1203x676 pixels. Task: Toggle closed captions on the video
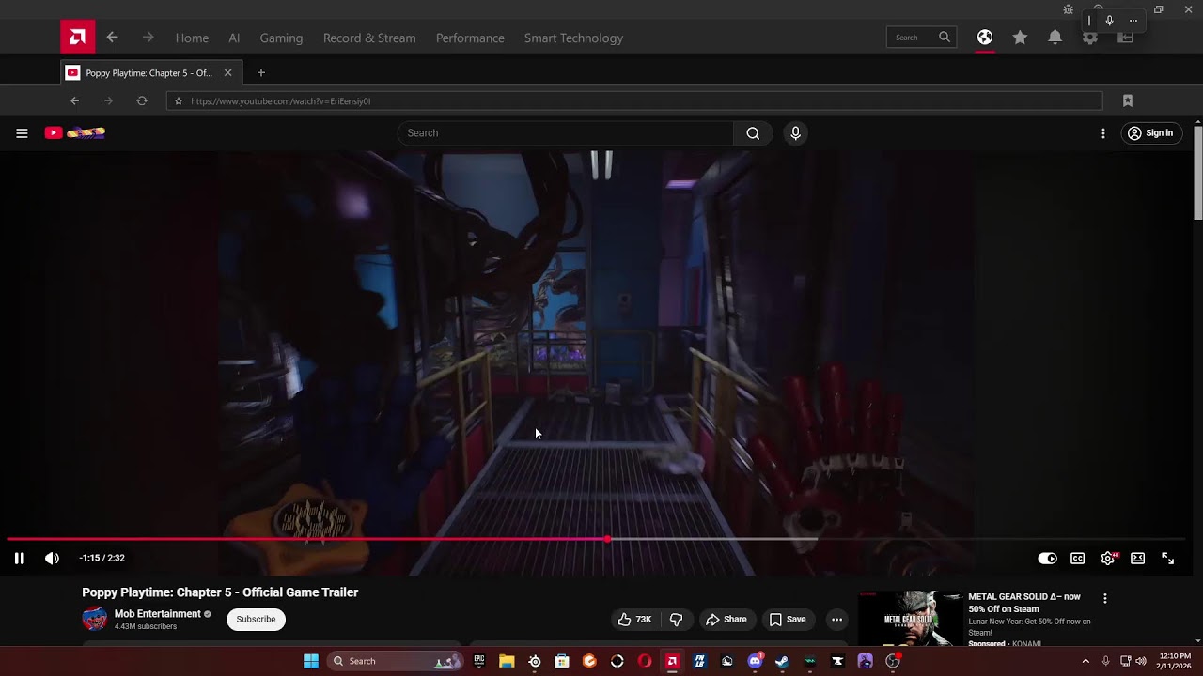[1078, 558]
